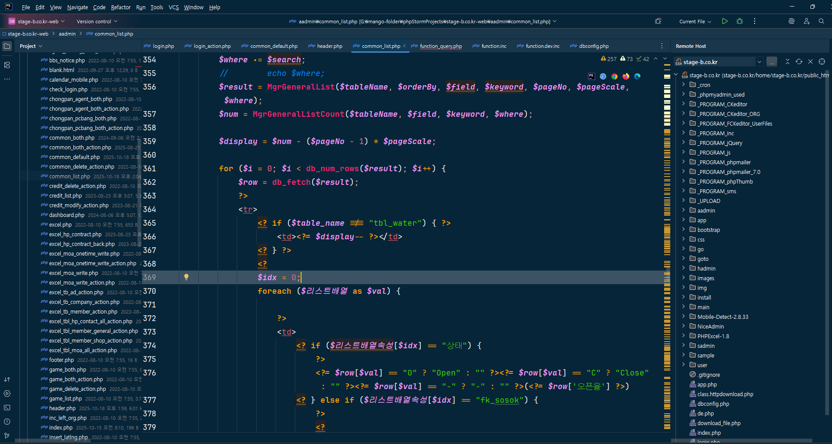Click aadmin in the breadcrumb bar
The image size is (832, 444).
(67, 34)
